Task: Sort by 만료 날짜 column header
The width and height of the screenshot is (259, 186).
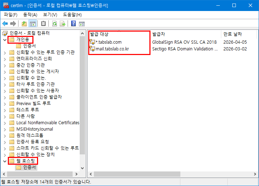Action: (x=239, y=34)
